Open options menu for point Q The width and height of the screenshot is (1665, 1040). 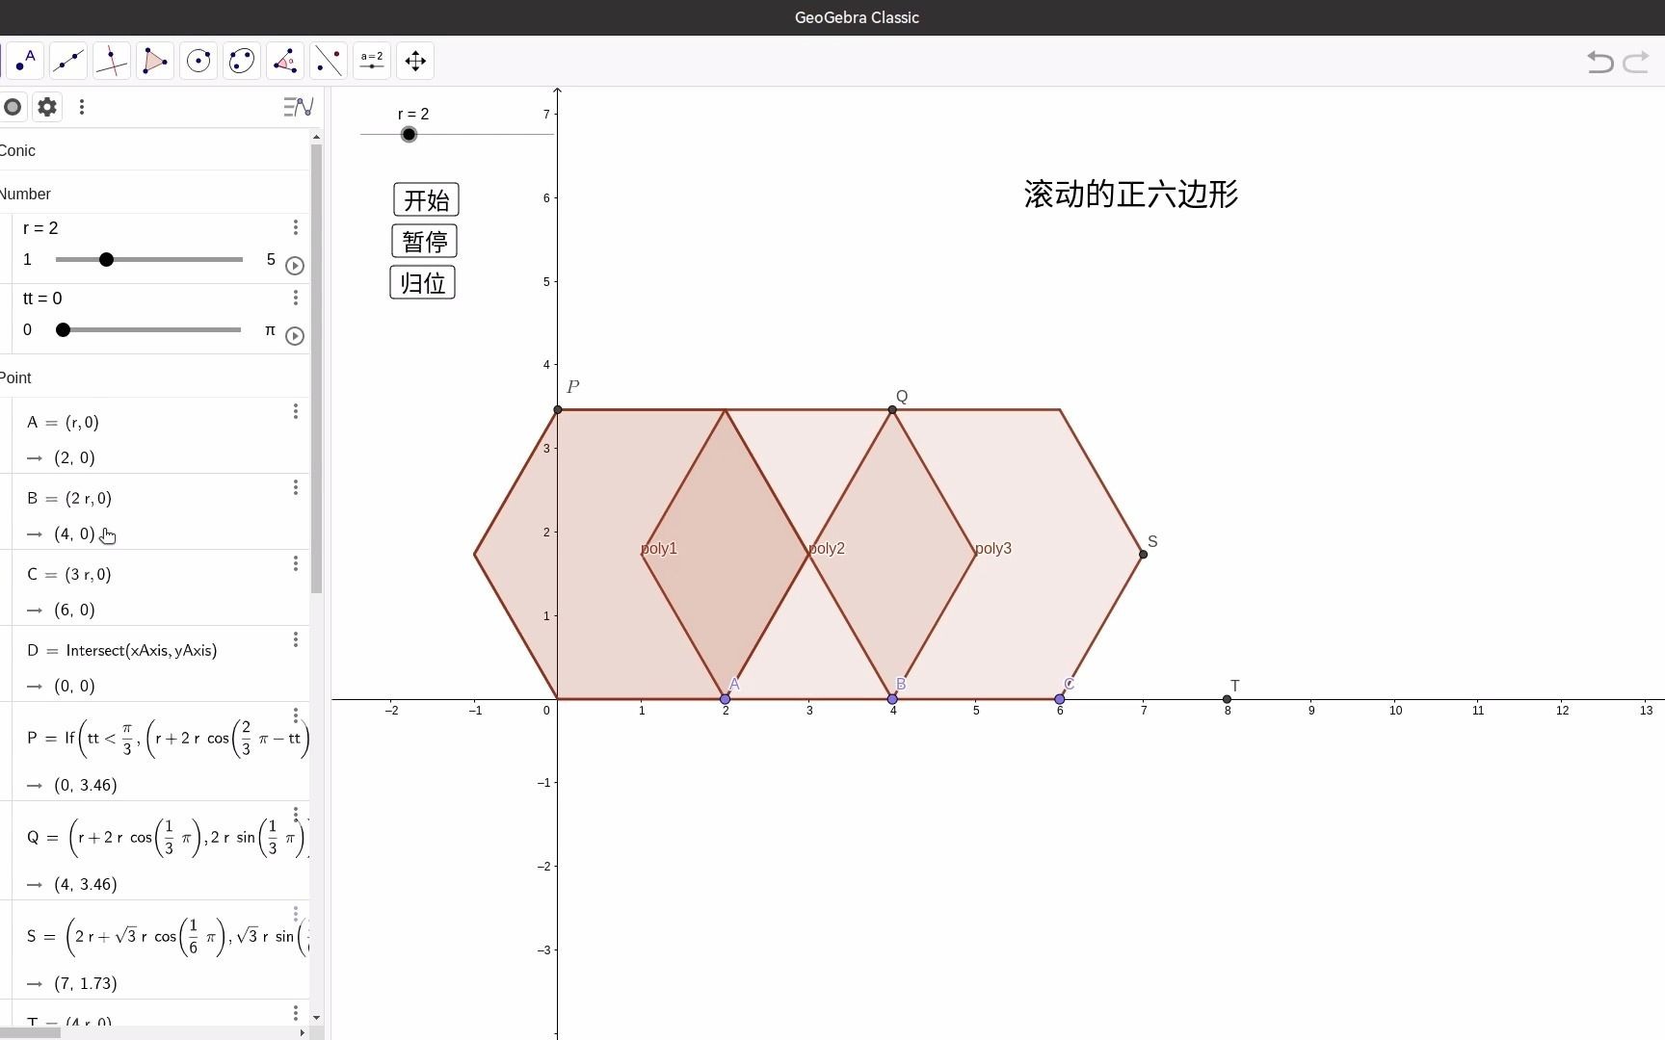point(296,815)
